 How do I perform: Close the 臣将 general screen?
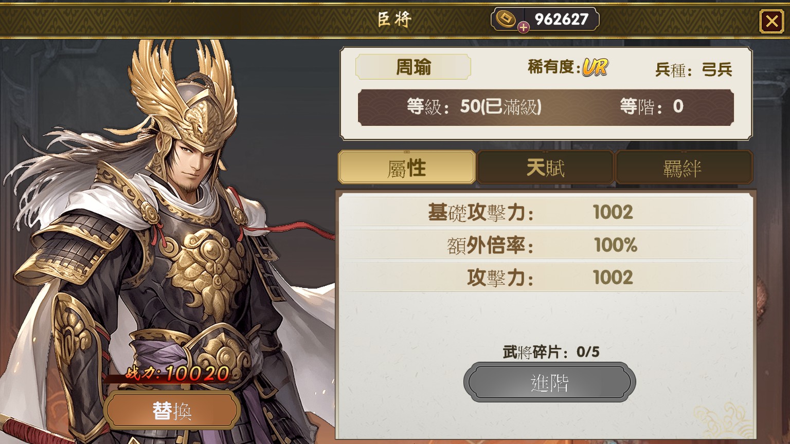click(x=771, y=21)
